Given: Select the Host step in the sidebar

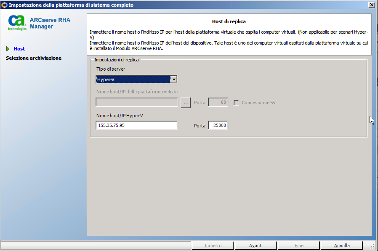Looking at the screenshot, I should click(19, 49).
